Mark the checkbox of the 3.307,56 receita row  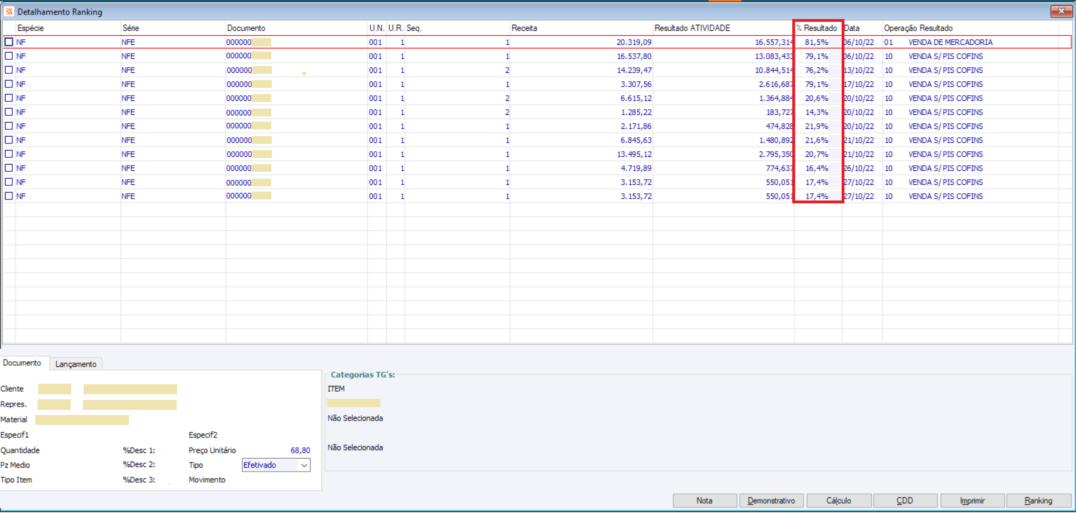[x=9, y=84]
